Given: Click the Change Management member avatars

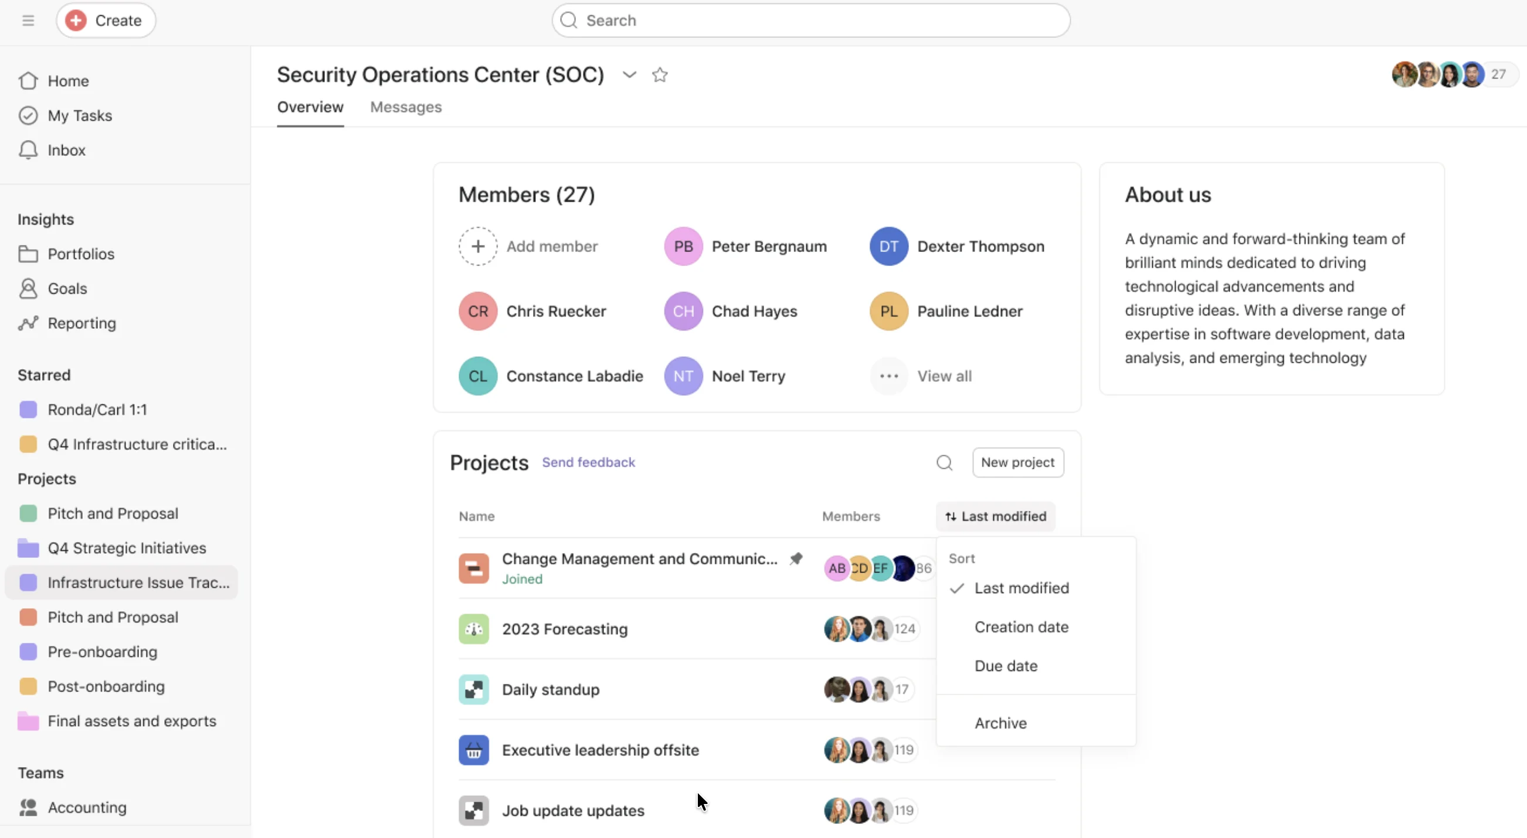Looking at the screenshot, I should click(878, 568).
